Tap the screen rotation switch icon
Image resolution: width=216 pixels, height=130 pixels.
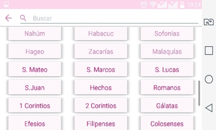point(209,22)
